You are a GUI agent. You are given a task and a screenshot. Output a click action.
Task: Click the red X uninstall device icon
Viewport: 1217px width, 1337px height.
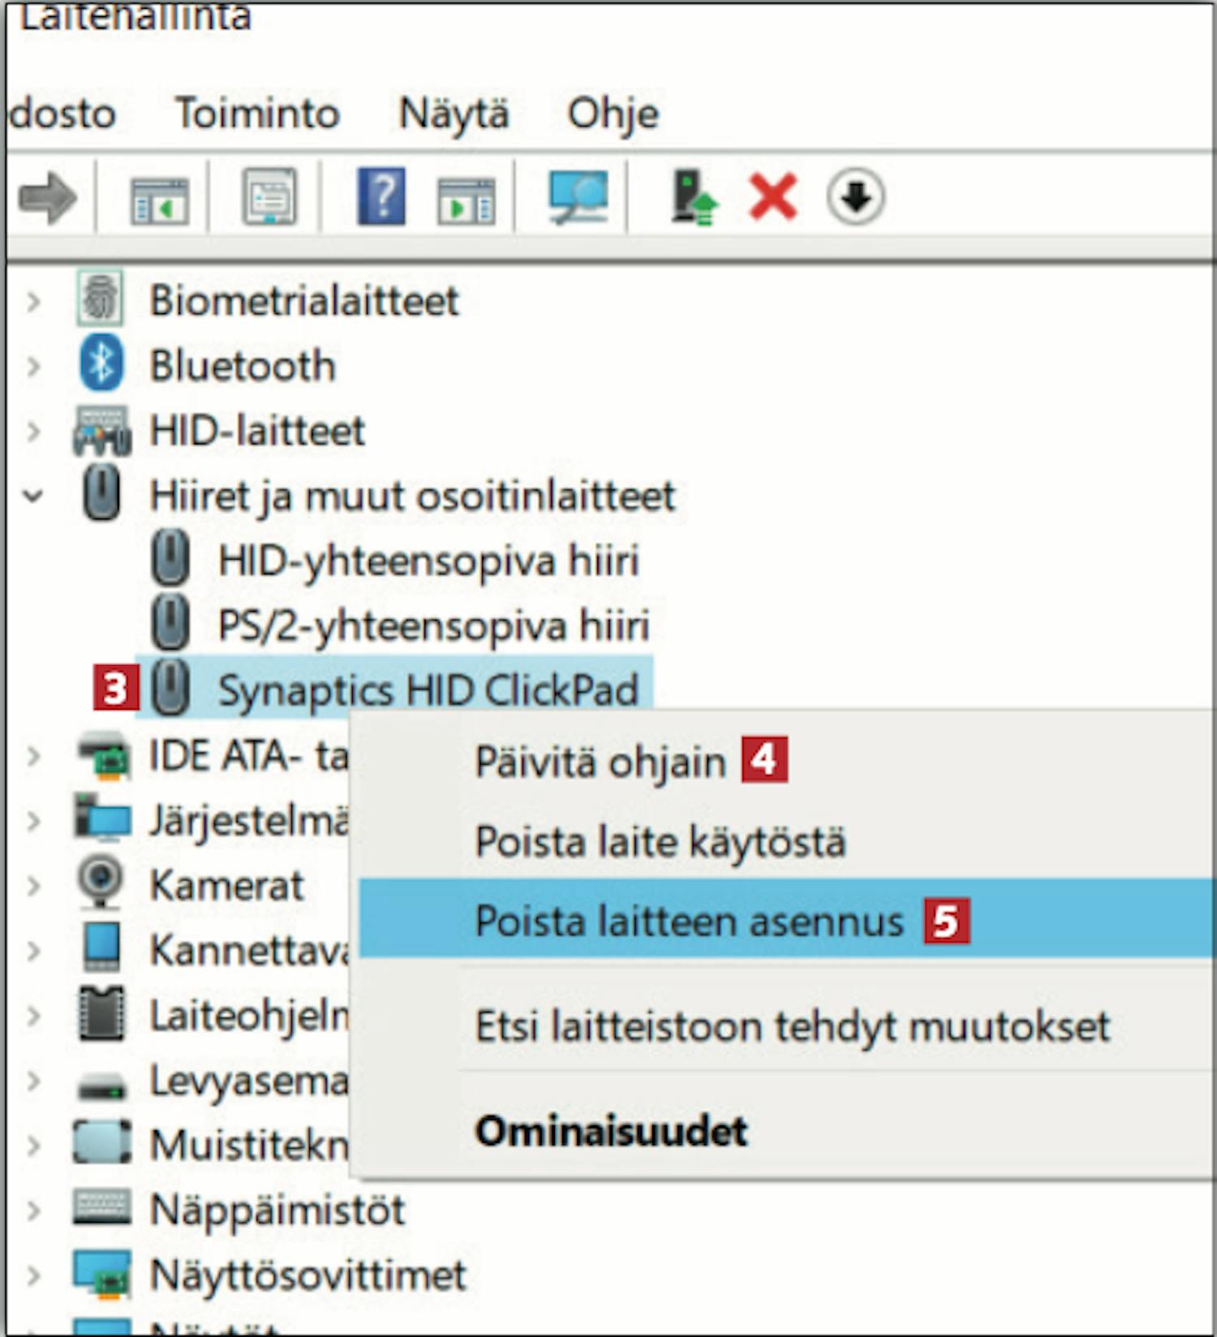[772, 197]
